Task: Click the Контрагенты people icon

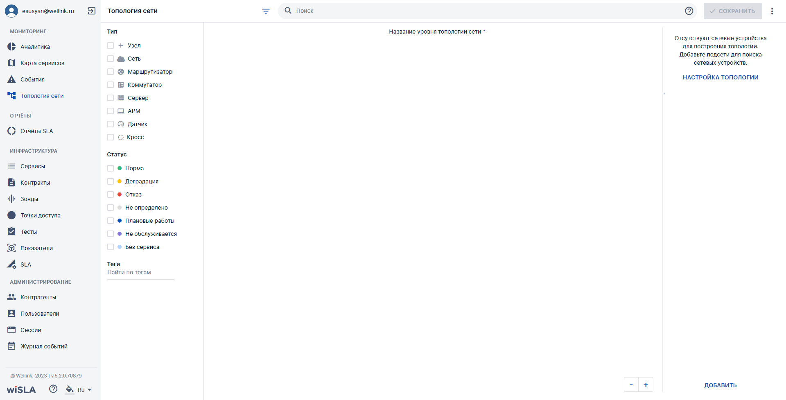Action: tap(11, 297)
